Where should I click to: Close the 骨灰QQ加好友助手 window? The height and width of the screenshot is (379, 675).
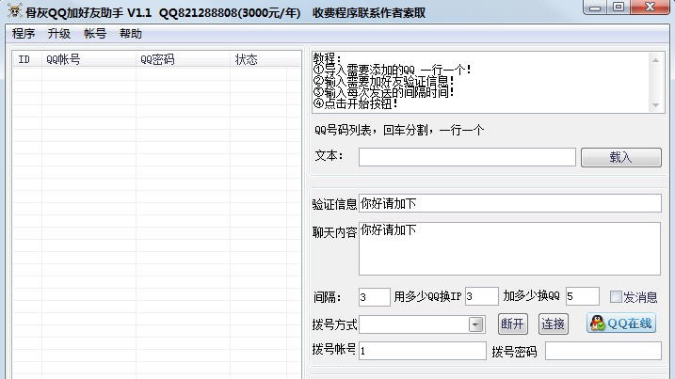pyautogui.click(x=650, y=7)
